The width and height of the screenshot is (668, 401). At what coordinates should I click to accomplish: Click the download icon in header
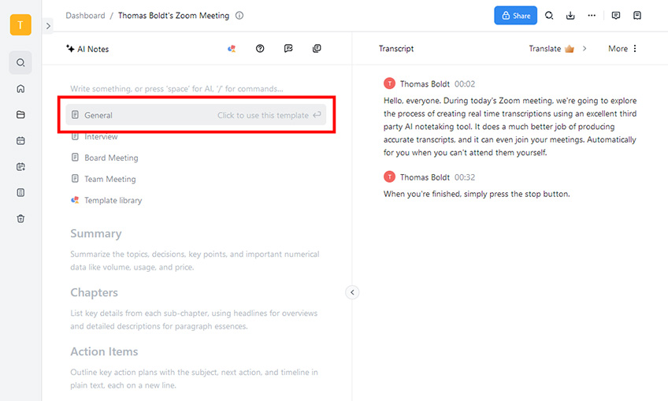pos(570,15)
